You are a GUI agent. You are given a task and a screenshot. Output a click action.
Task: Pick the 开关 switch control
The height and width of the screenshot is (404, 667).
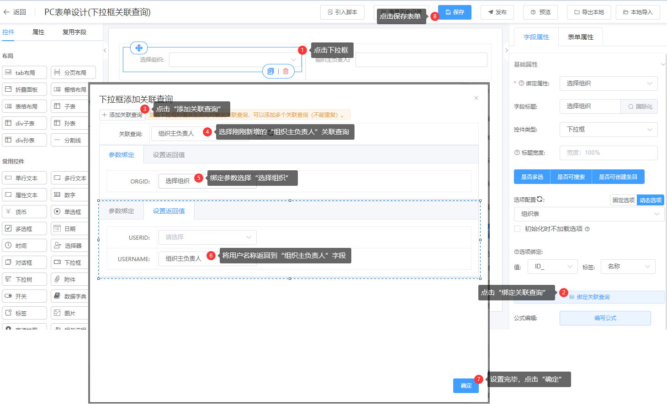click(25, 296)
